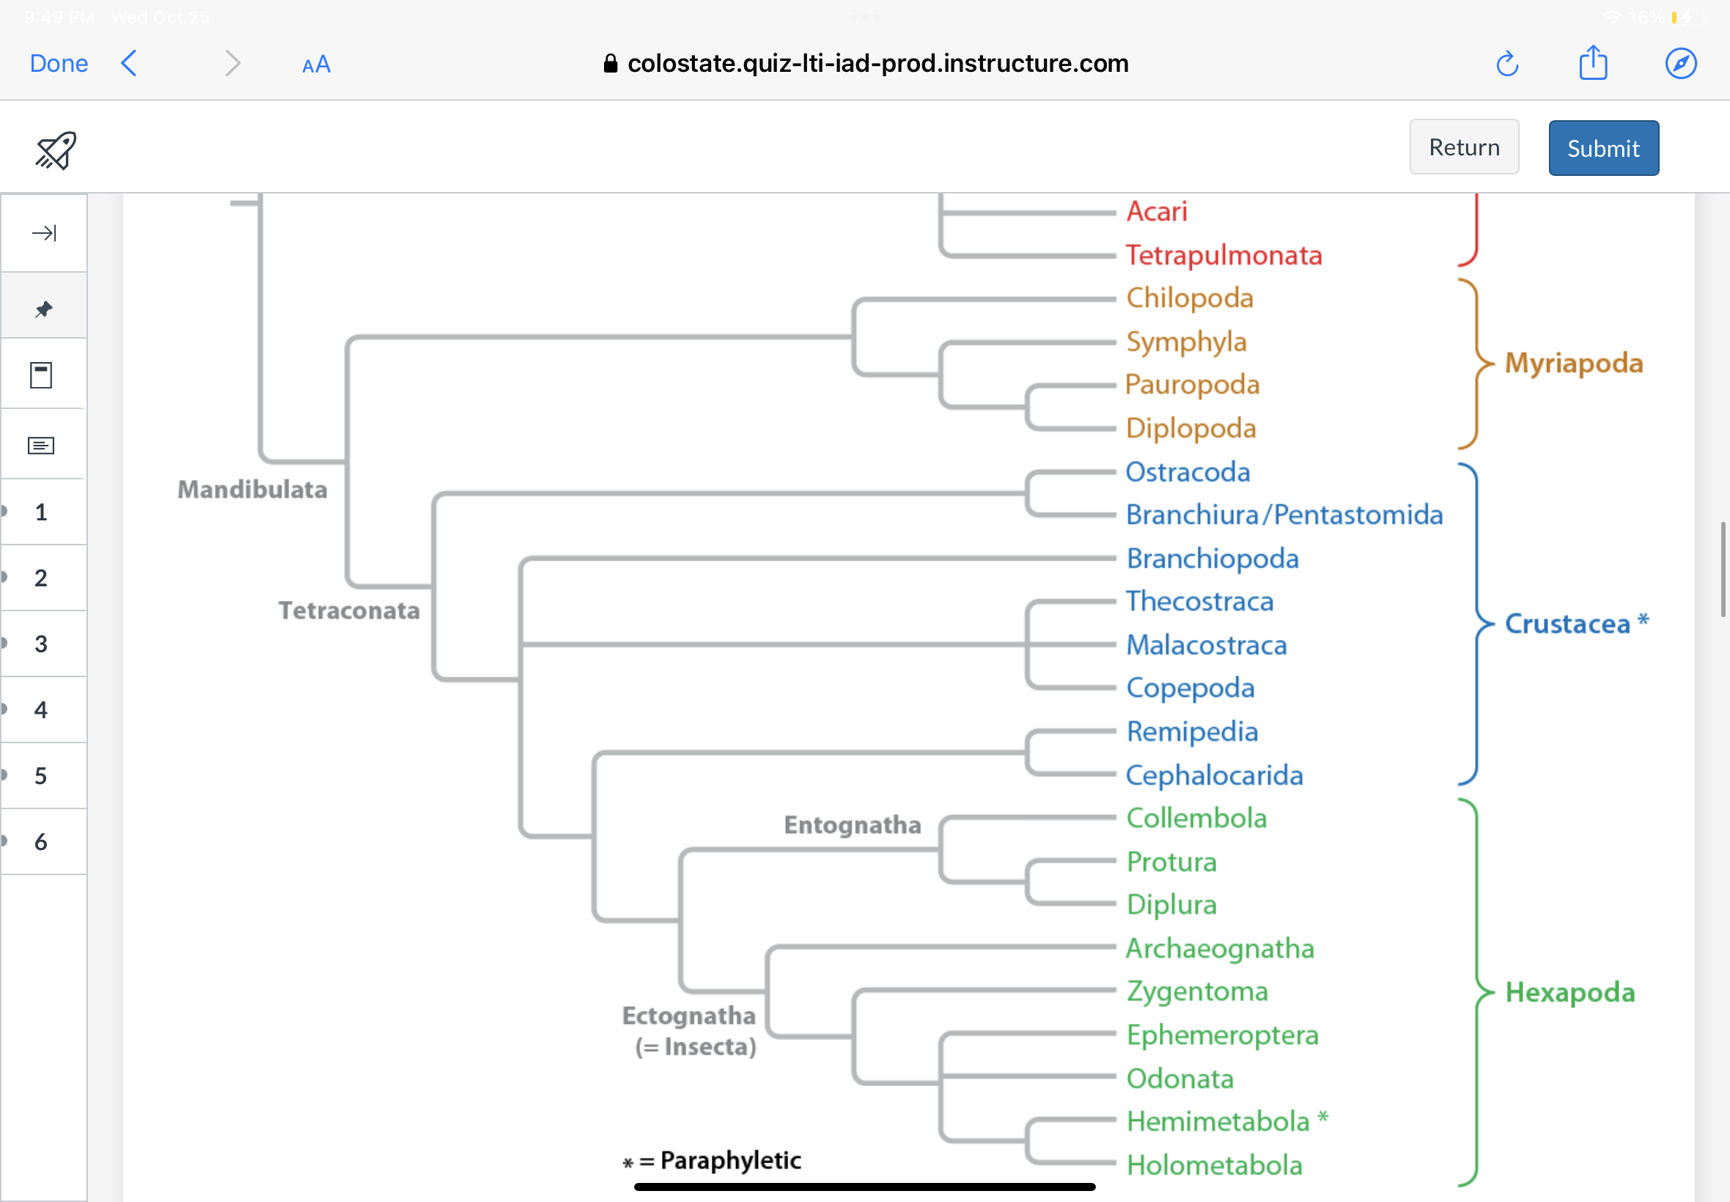1730x1202 pixels.
Task: Tap Done to close the browser
Action: tap(59, 63)
